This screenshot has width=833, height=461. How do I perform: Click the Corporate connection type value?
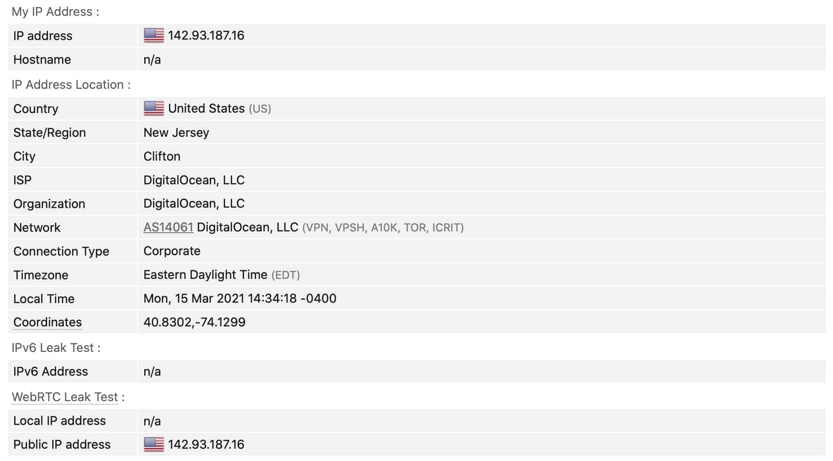[172, 251]
